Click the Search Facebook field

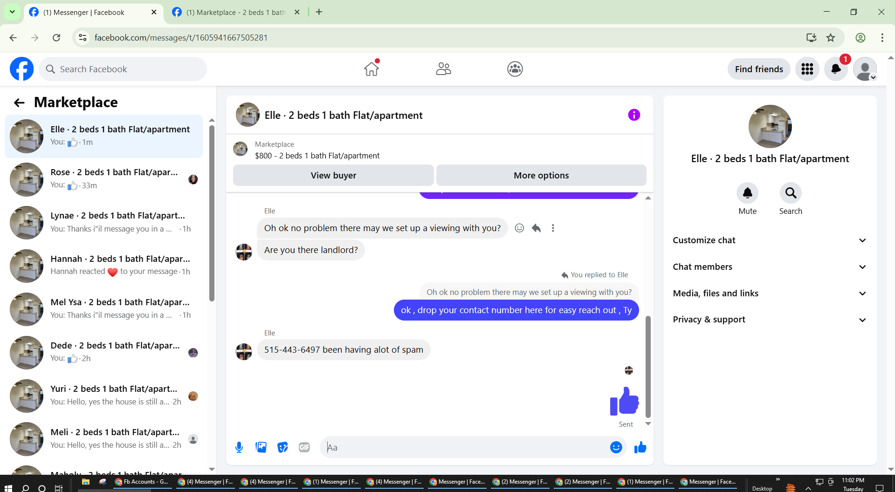click(123, 69)
